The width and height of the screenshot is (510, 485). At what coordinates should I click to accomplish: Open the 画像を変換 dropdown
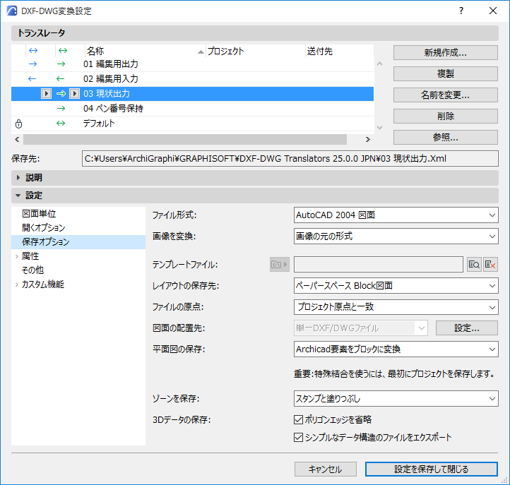pyautogui.click(x=396, y=236)
